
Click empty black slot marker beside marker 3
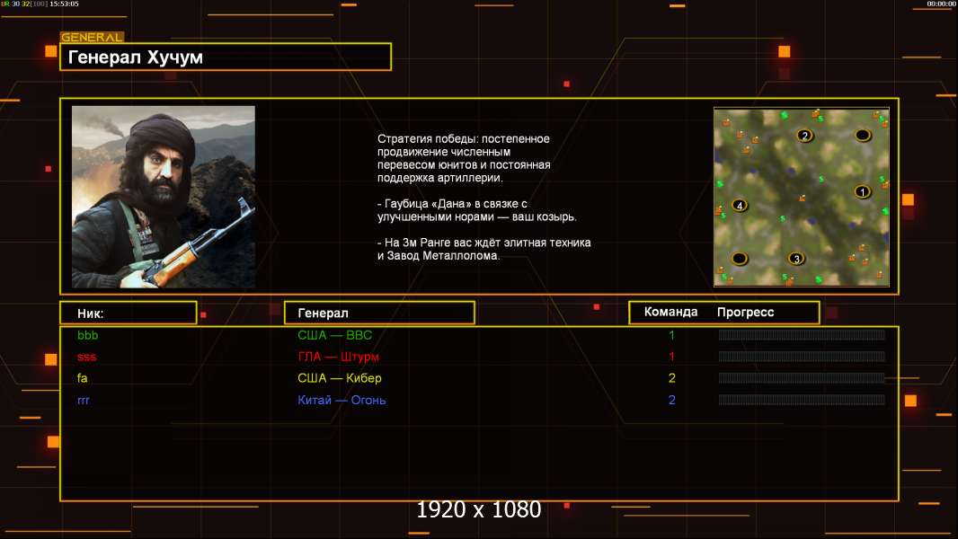pos(740,259)
